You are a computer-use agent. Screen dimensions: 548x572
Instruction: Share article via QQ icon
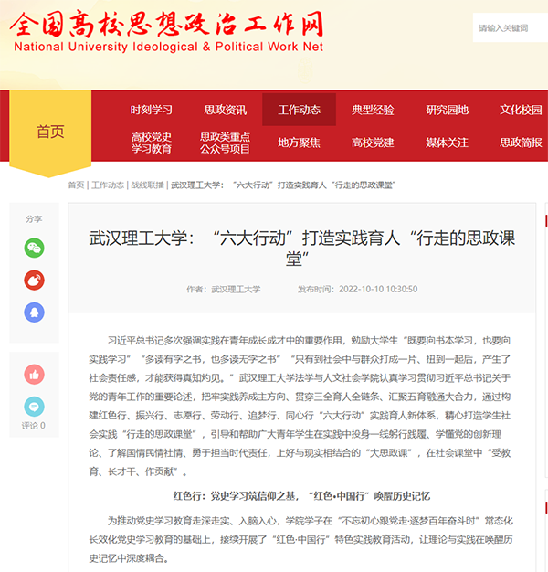tap(34, 312)
